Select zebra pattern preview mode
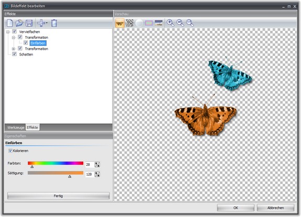 pos(130,23)
